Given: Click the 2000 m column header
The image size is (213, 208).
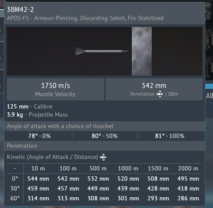Looking at the screenshot, I should click(188, 169).
